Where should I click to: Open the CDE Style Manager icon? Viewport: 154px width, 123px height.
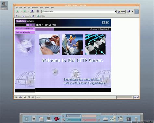[113, 119]
